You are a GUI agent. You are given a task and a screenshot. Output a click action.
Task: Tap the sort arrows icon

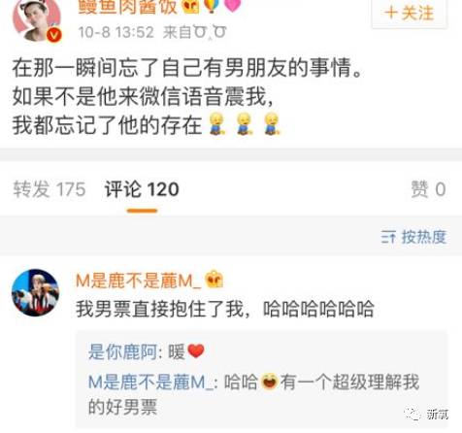[388, 237]
